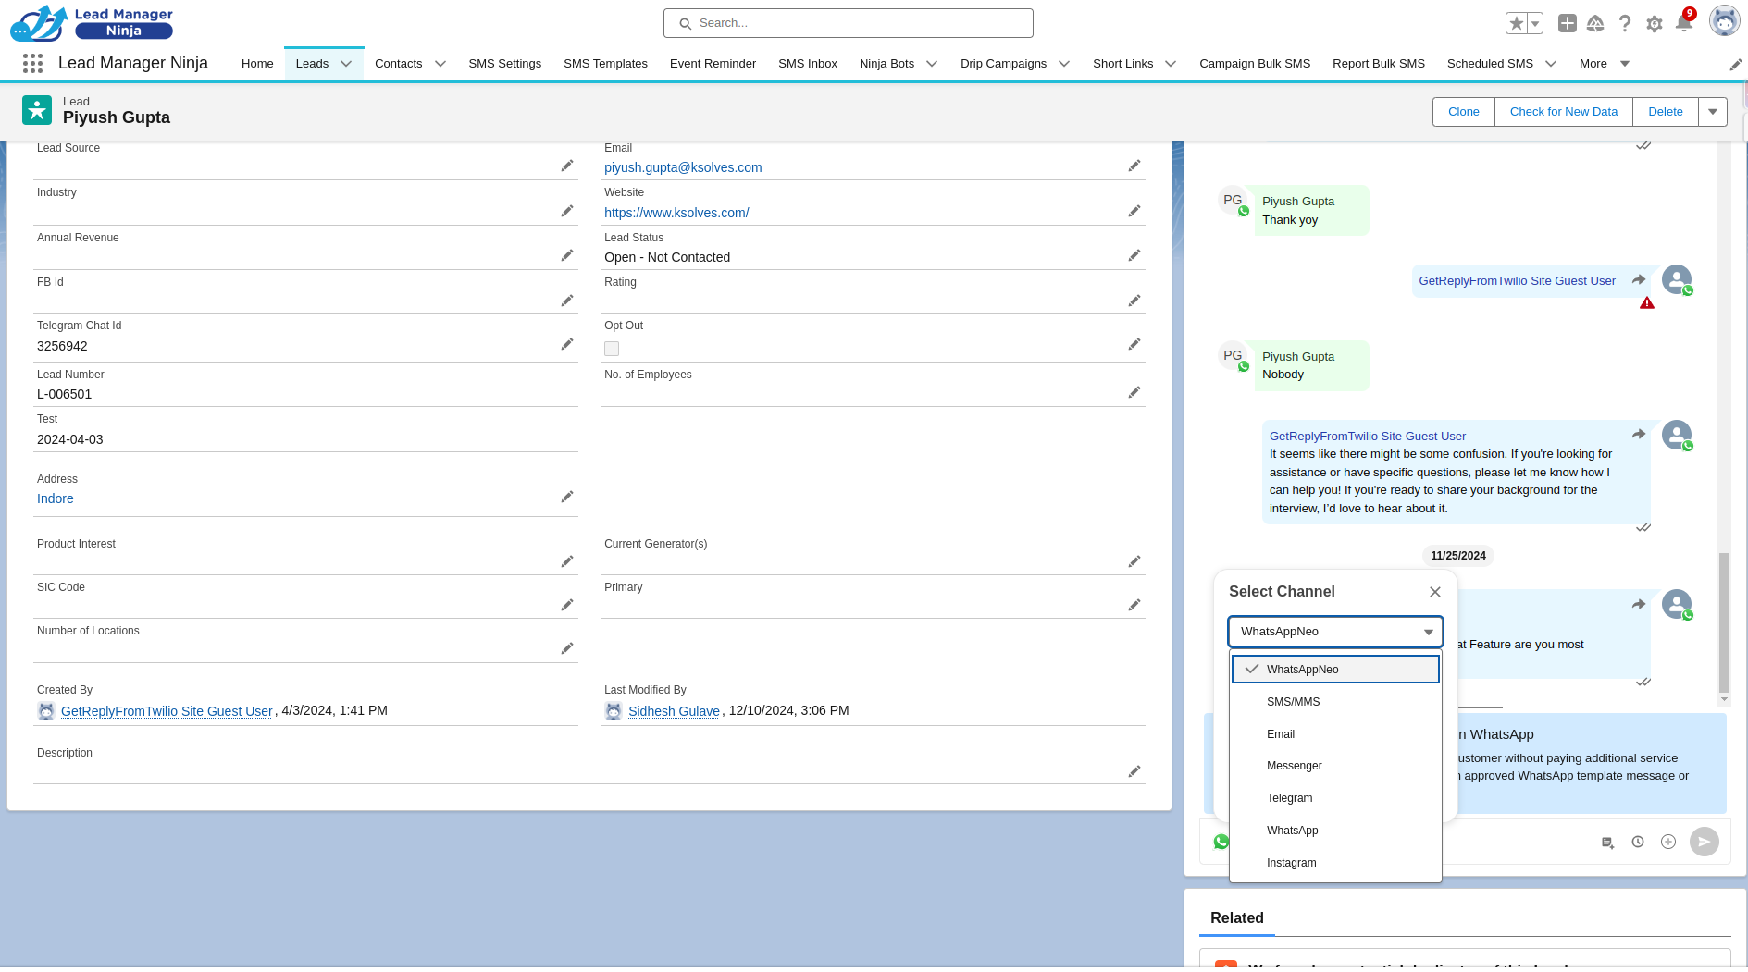
Task: Show more record actions dropdown
Action: pos(1713,112)
